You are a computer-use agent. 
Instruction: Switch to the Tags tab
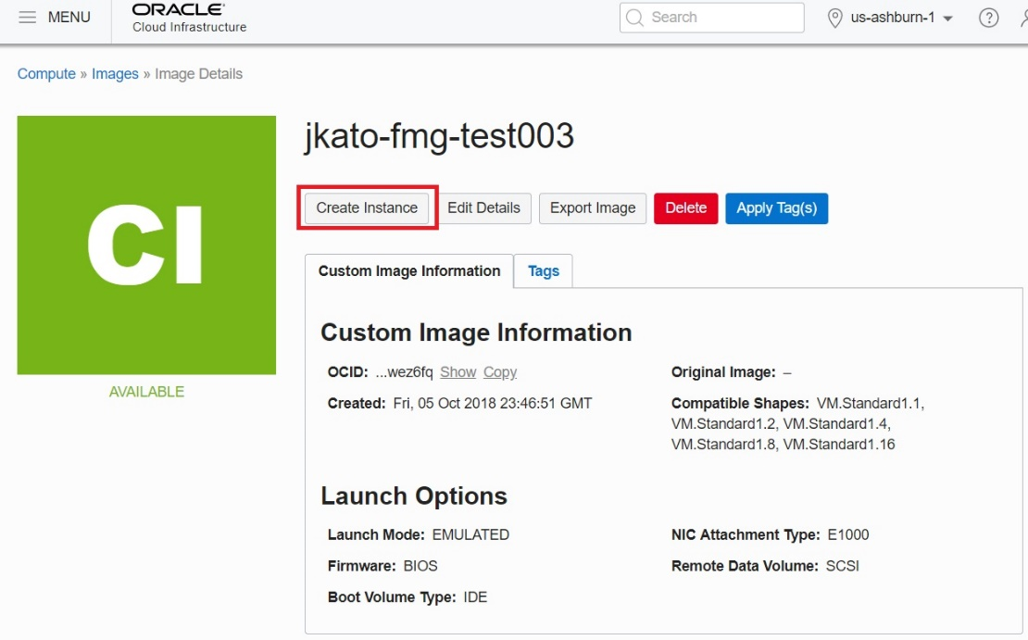[544, 271]
